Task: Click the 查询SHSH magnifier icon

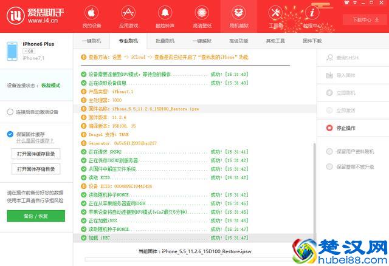Action: 329,58
